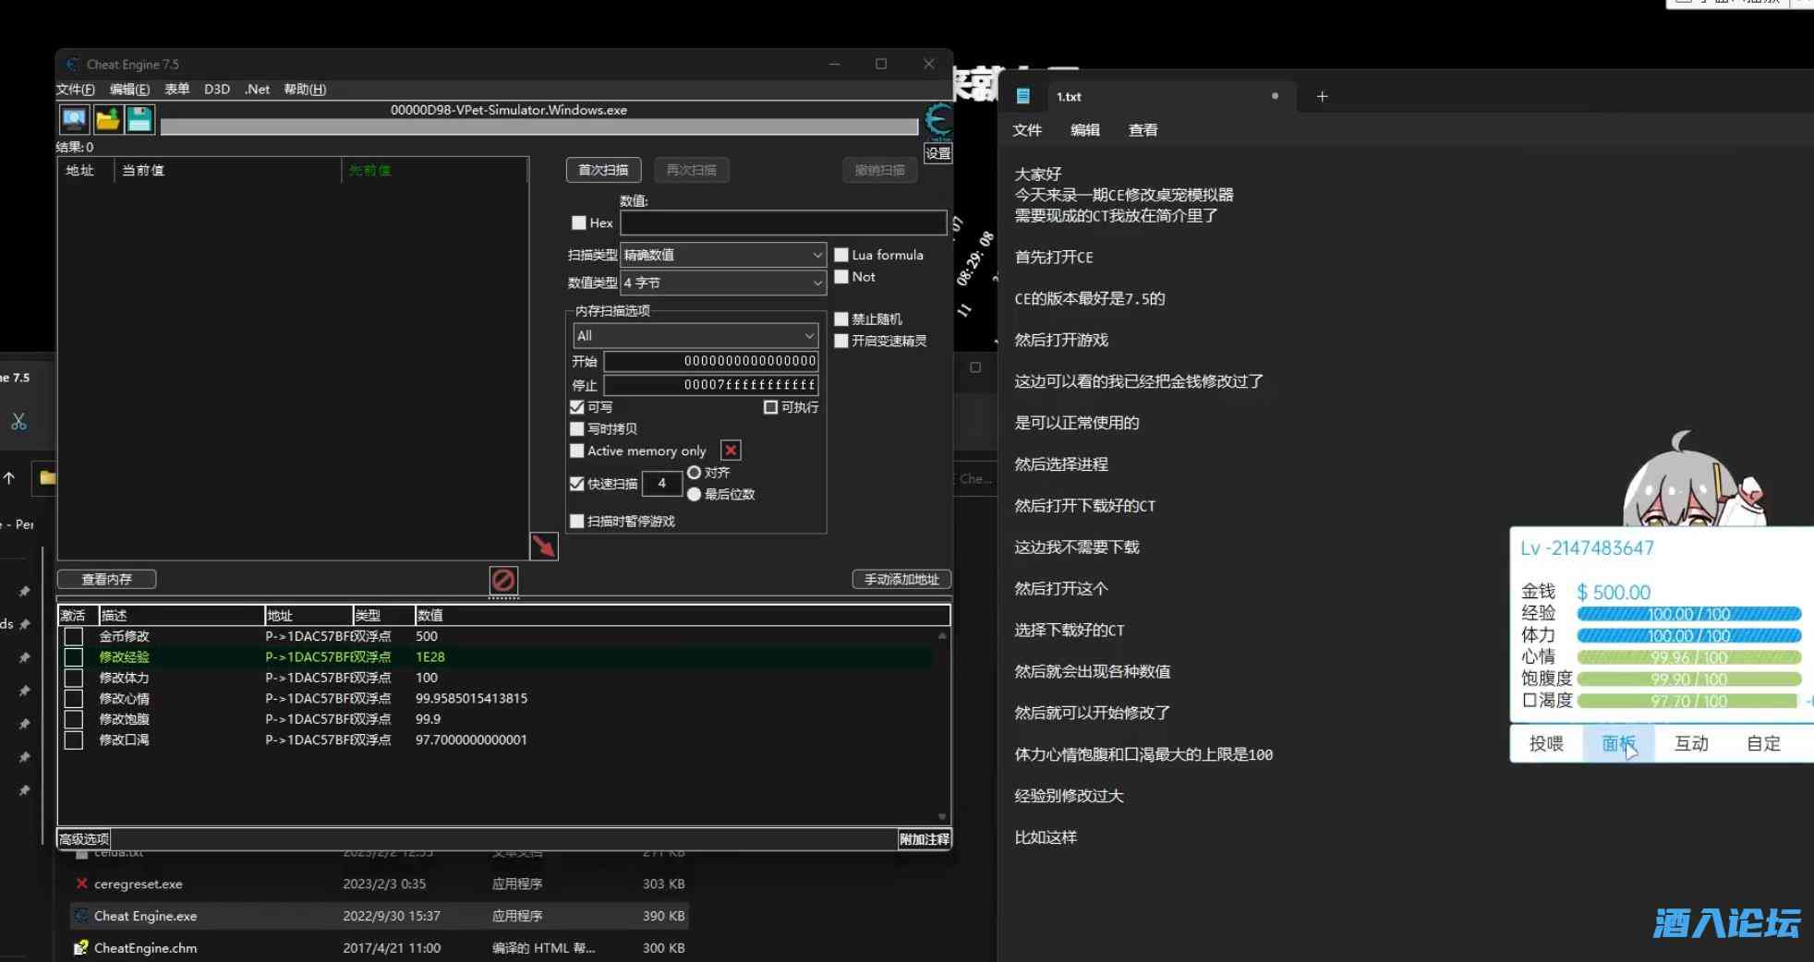Click the 首次扫描 first scan button
The image size is (1814, 962).
603,170
